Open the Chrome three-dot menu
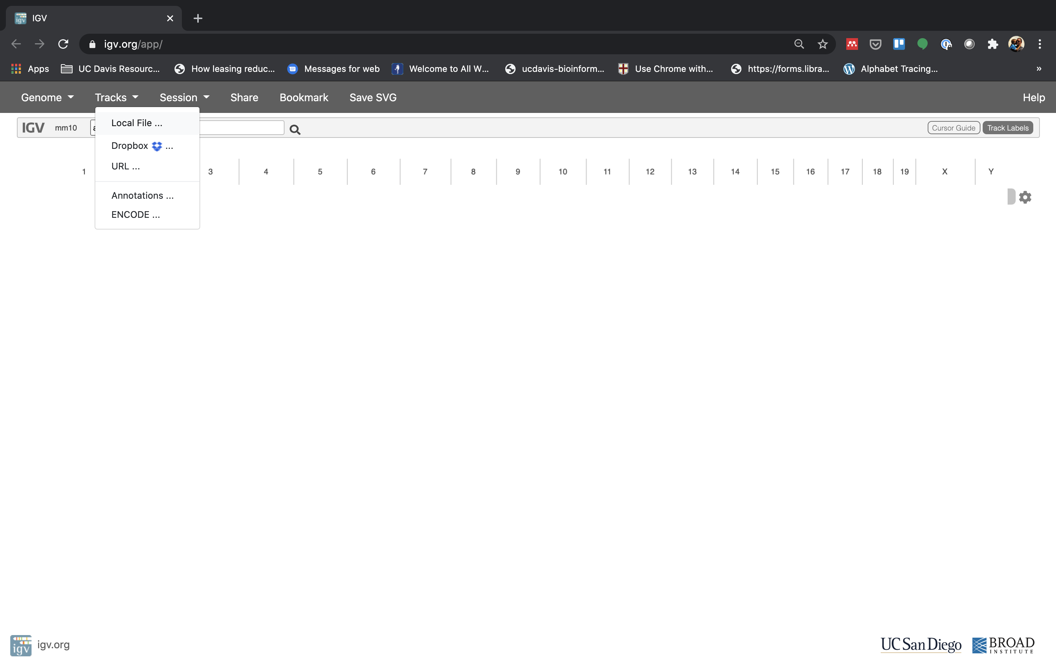 click(x=1040, y=44)
